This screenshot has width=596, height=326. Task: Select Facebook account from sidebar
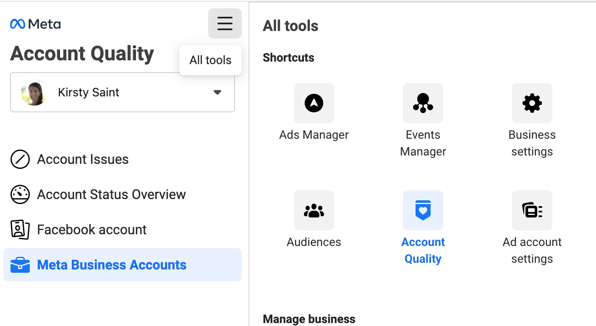coord(92,230)
